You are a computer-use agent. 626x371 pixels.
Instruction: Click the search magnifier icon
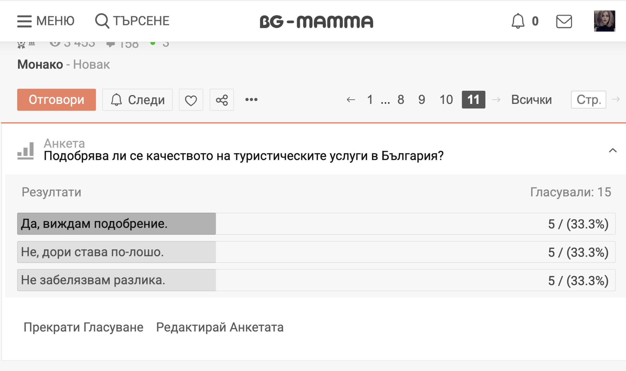[x=102, y=21]
